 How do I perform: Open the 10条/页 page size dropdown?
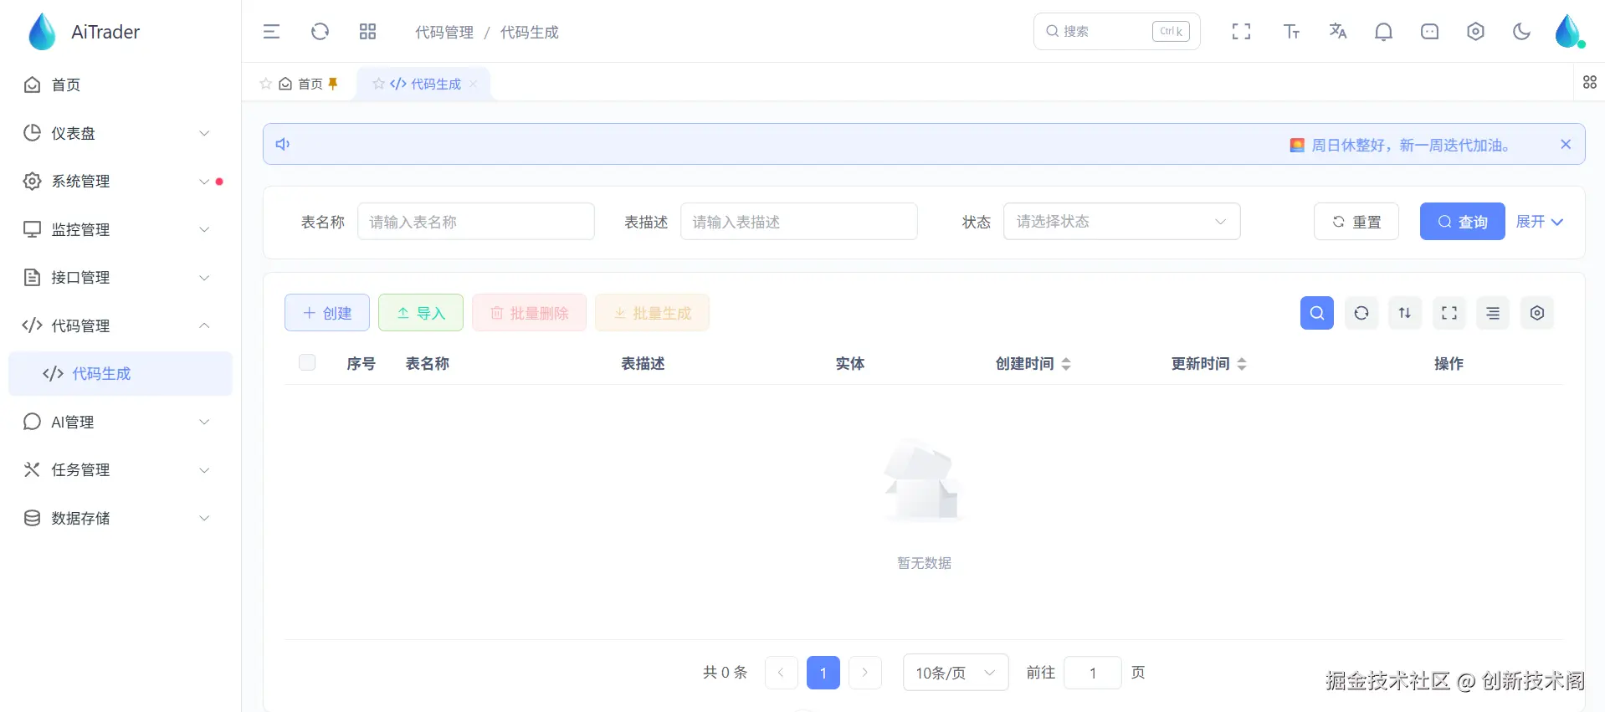click(x=956, y=673)
